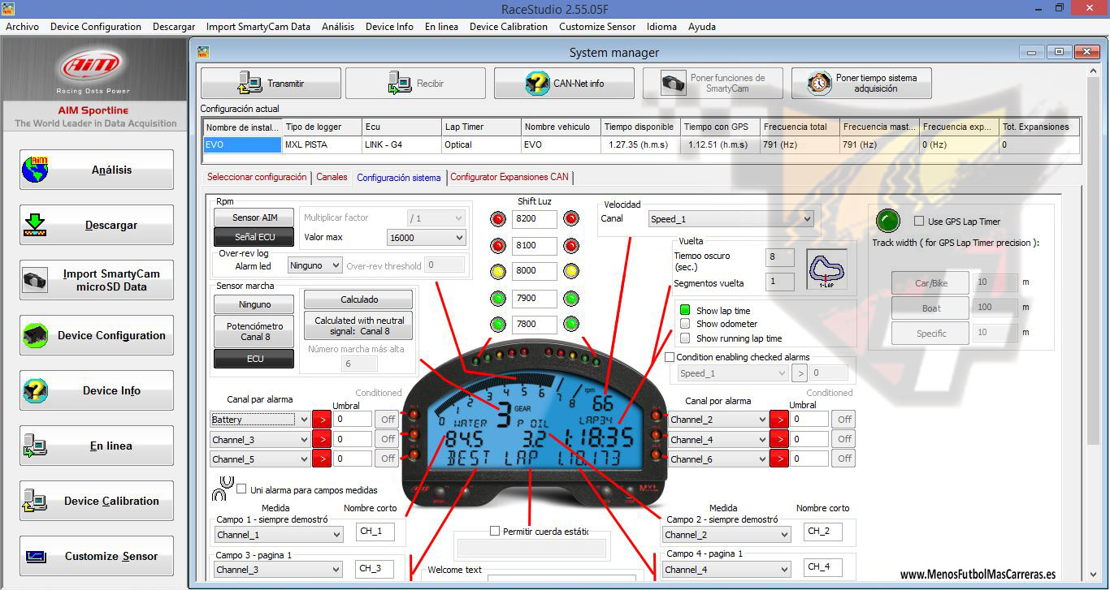1110x590 pixels.
Task: Click the red greater-than button beside Channel_6
Action: [779, 459]
